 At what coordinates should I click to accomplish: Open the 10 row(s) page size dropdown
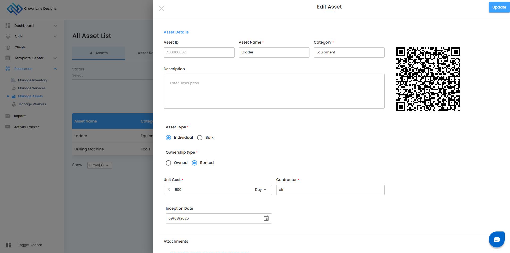click(x=100, y=165)
